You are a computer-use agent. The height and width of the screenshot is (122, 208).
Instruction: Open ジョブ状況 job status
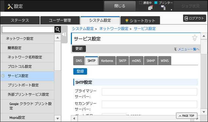pos(190,6)
